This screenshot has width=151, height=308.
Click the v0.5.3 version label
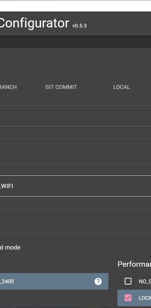point(79,26)
